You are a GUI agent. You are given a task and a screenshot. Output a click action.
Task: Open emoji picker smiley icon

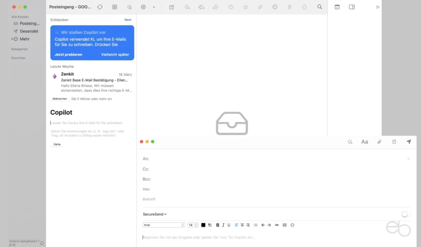292,225
